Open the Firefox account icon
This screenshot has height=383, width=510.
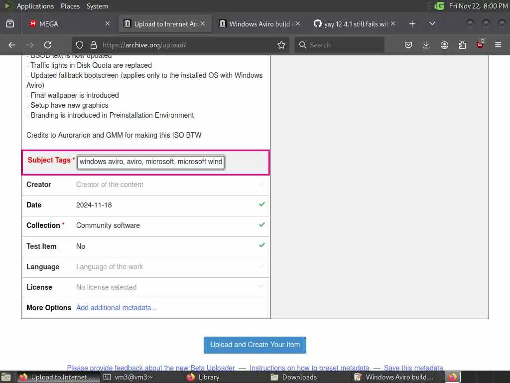444,45
